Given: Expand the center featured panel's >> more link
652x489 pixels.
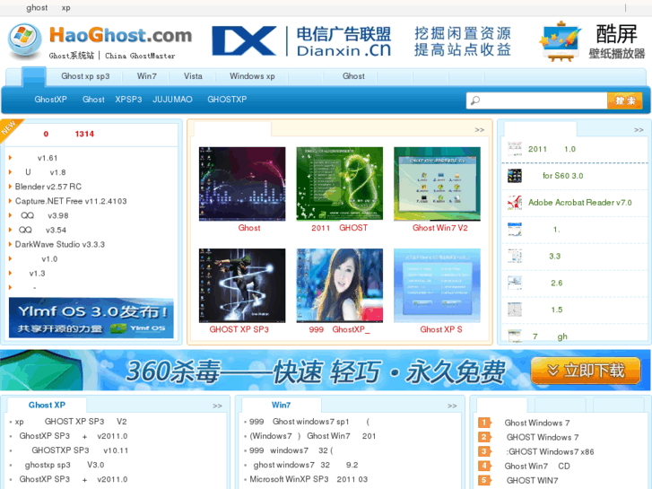Looking at the screenshot, I should point(480,130).
